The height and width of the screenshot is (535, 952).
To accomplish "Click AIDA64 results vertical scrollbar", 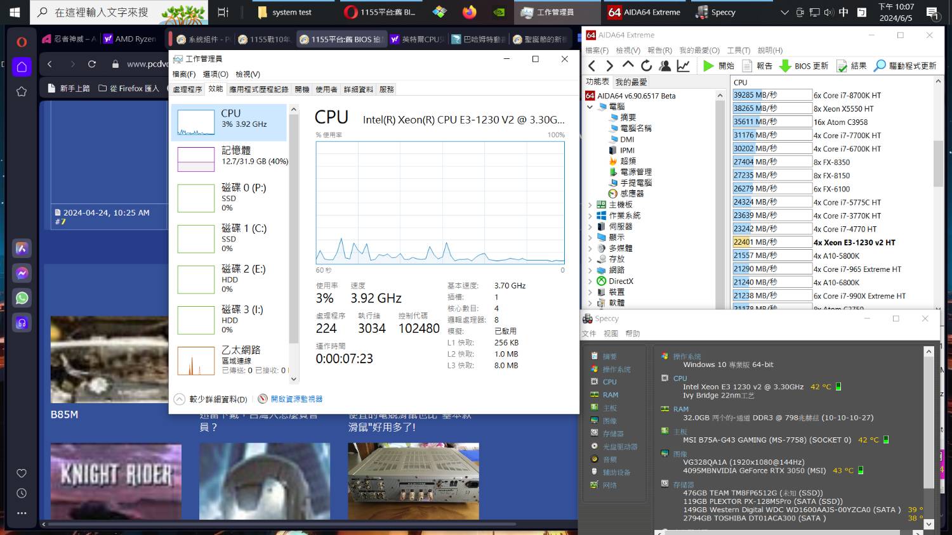I will click(x=938, y=163).
